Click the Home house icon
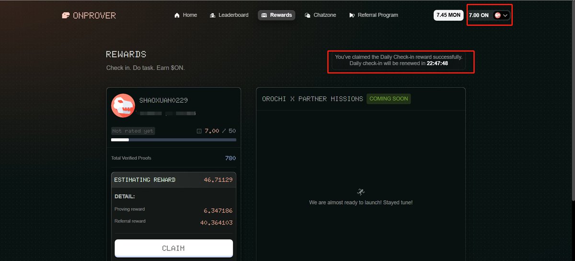 [177, 15]
